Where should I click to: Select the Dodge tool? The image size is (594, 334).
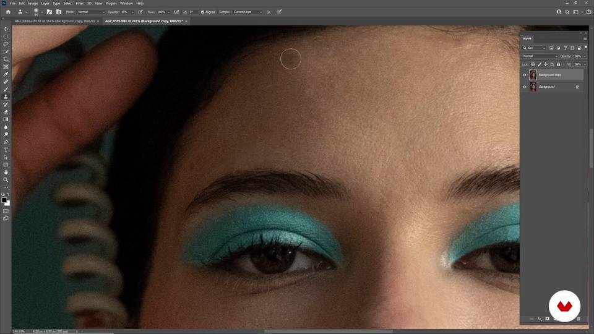[6, 134]
